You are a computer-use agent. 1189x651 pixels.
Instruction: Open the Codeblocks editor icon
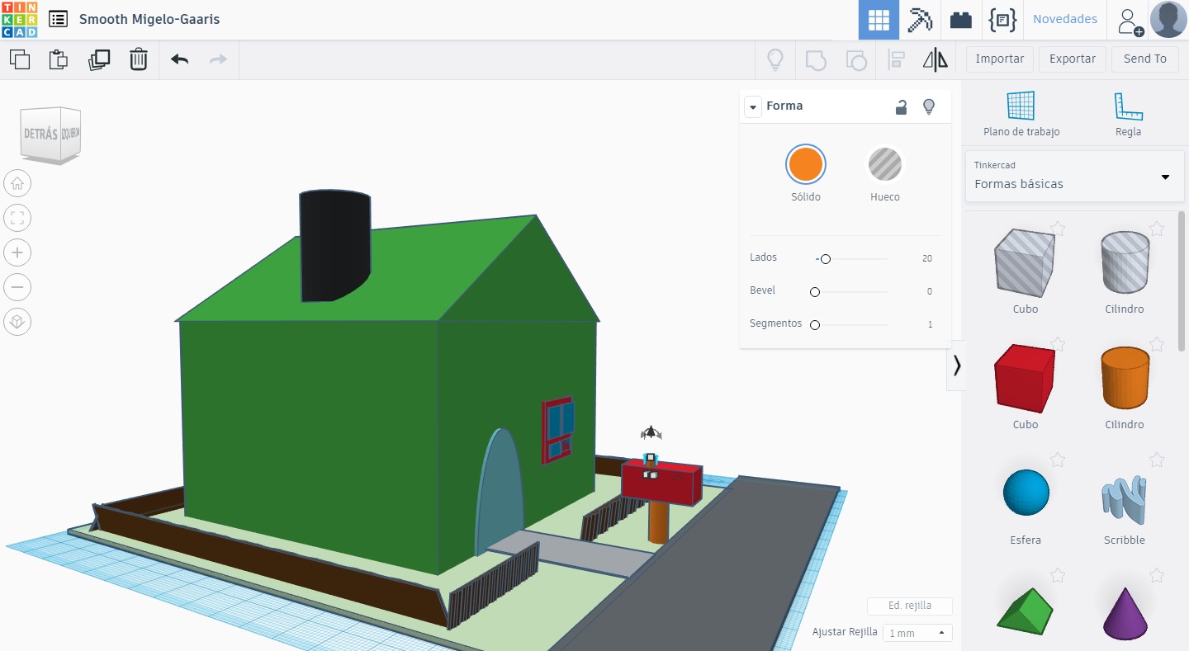coord(1002,20)
